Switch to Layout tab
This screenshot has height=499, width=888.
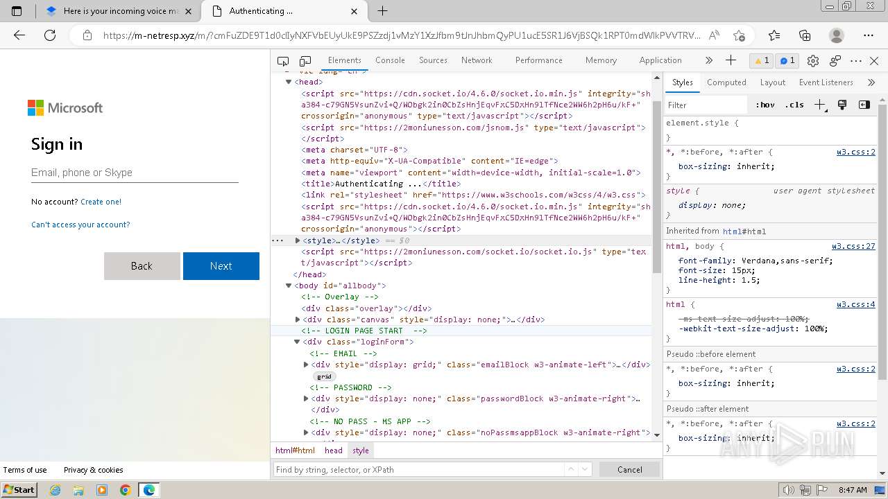[x=772, y=82]
